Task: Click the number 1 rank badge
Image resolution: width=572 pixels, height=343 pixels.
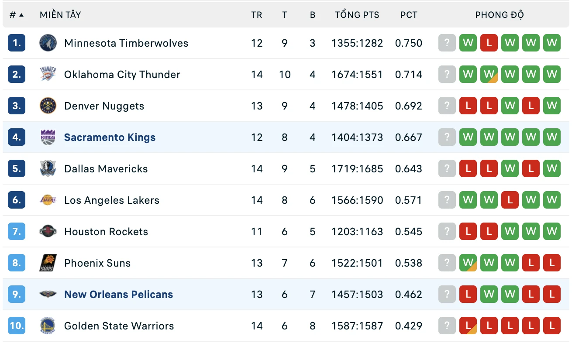Action: point(17,43)
